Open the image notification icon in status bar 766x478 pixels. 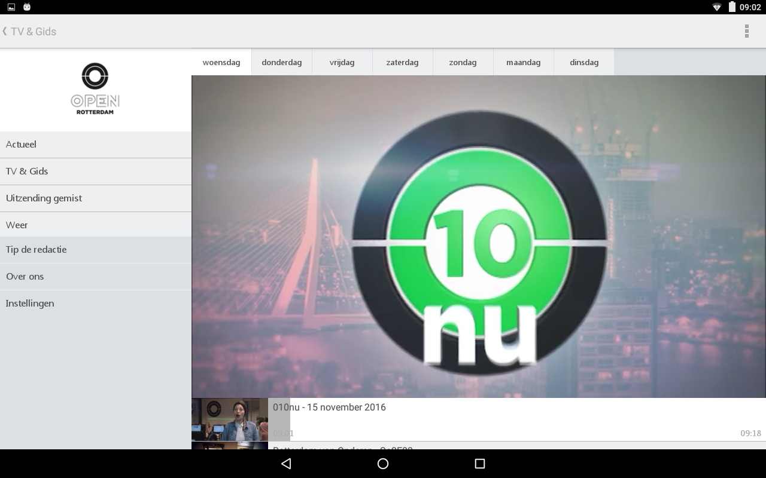[x=11, y=7]
